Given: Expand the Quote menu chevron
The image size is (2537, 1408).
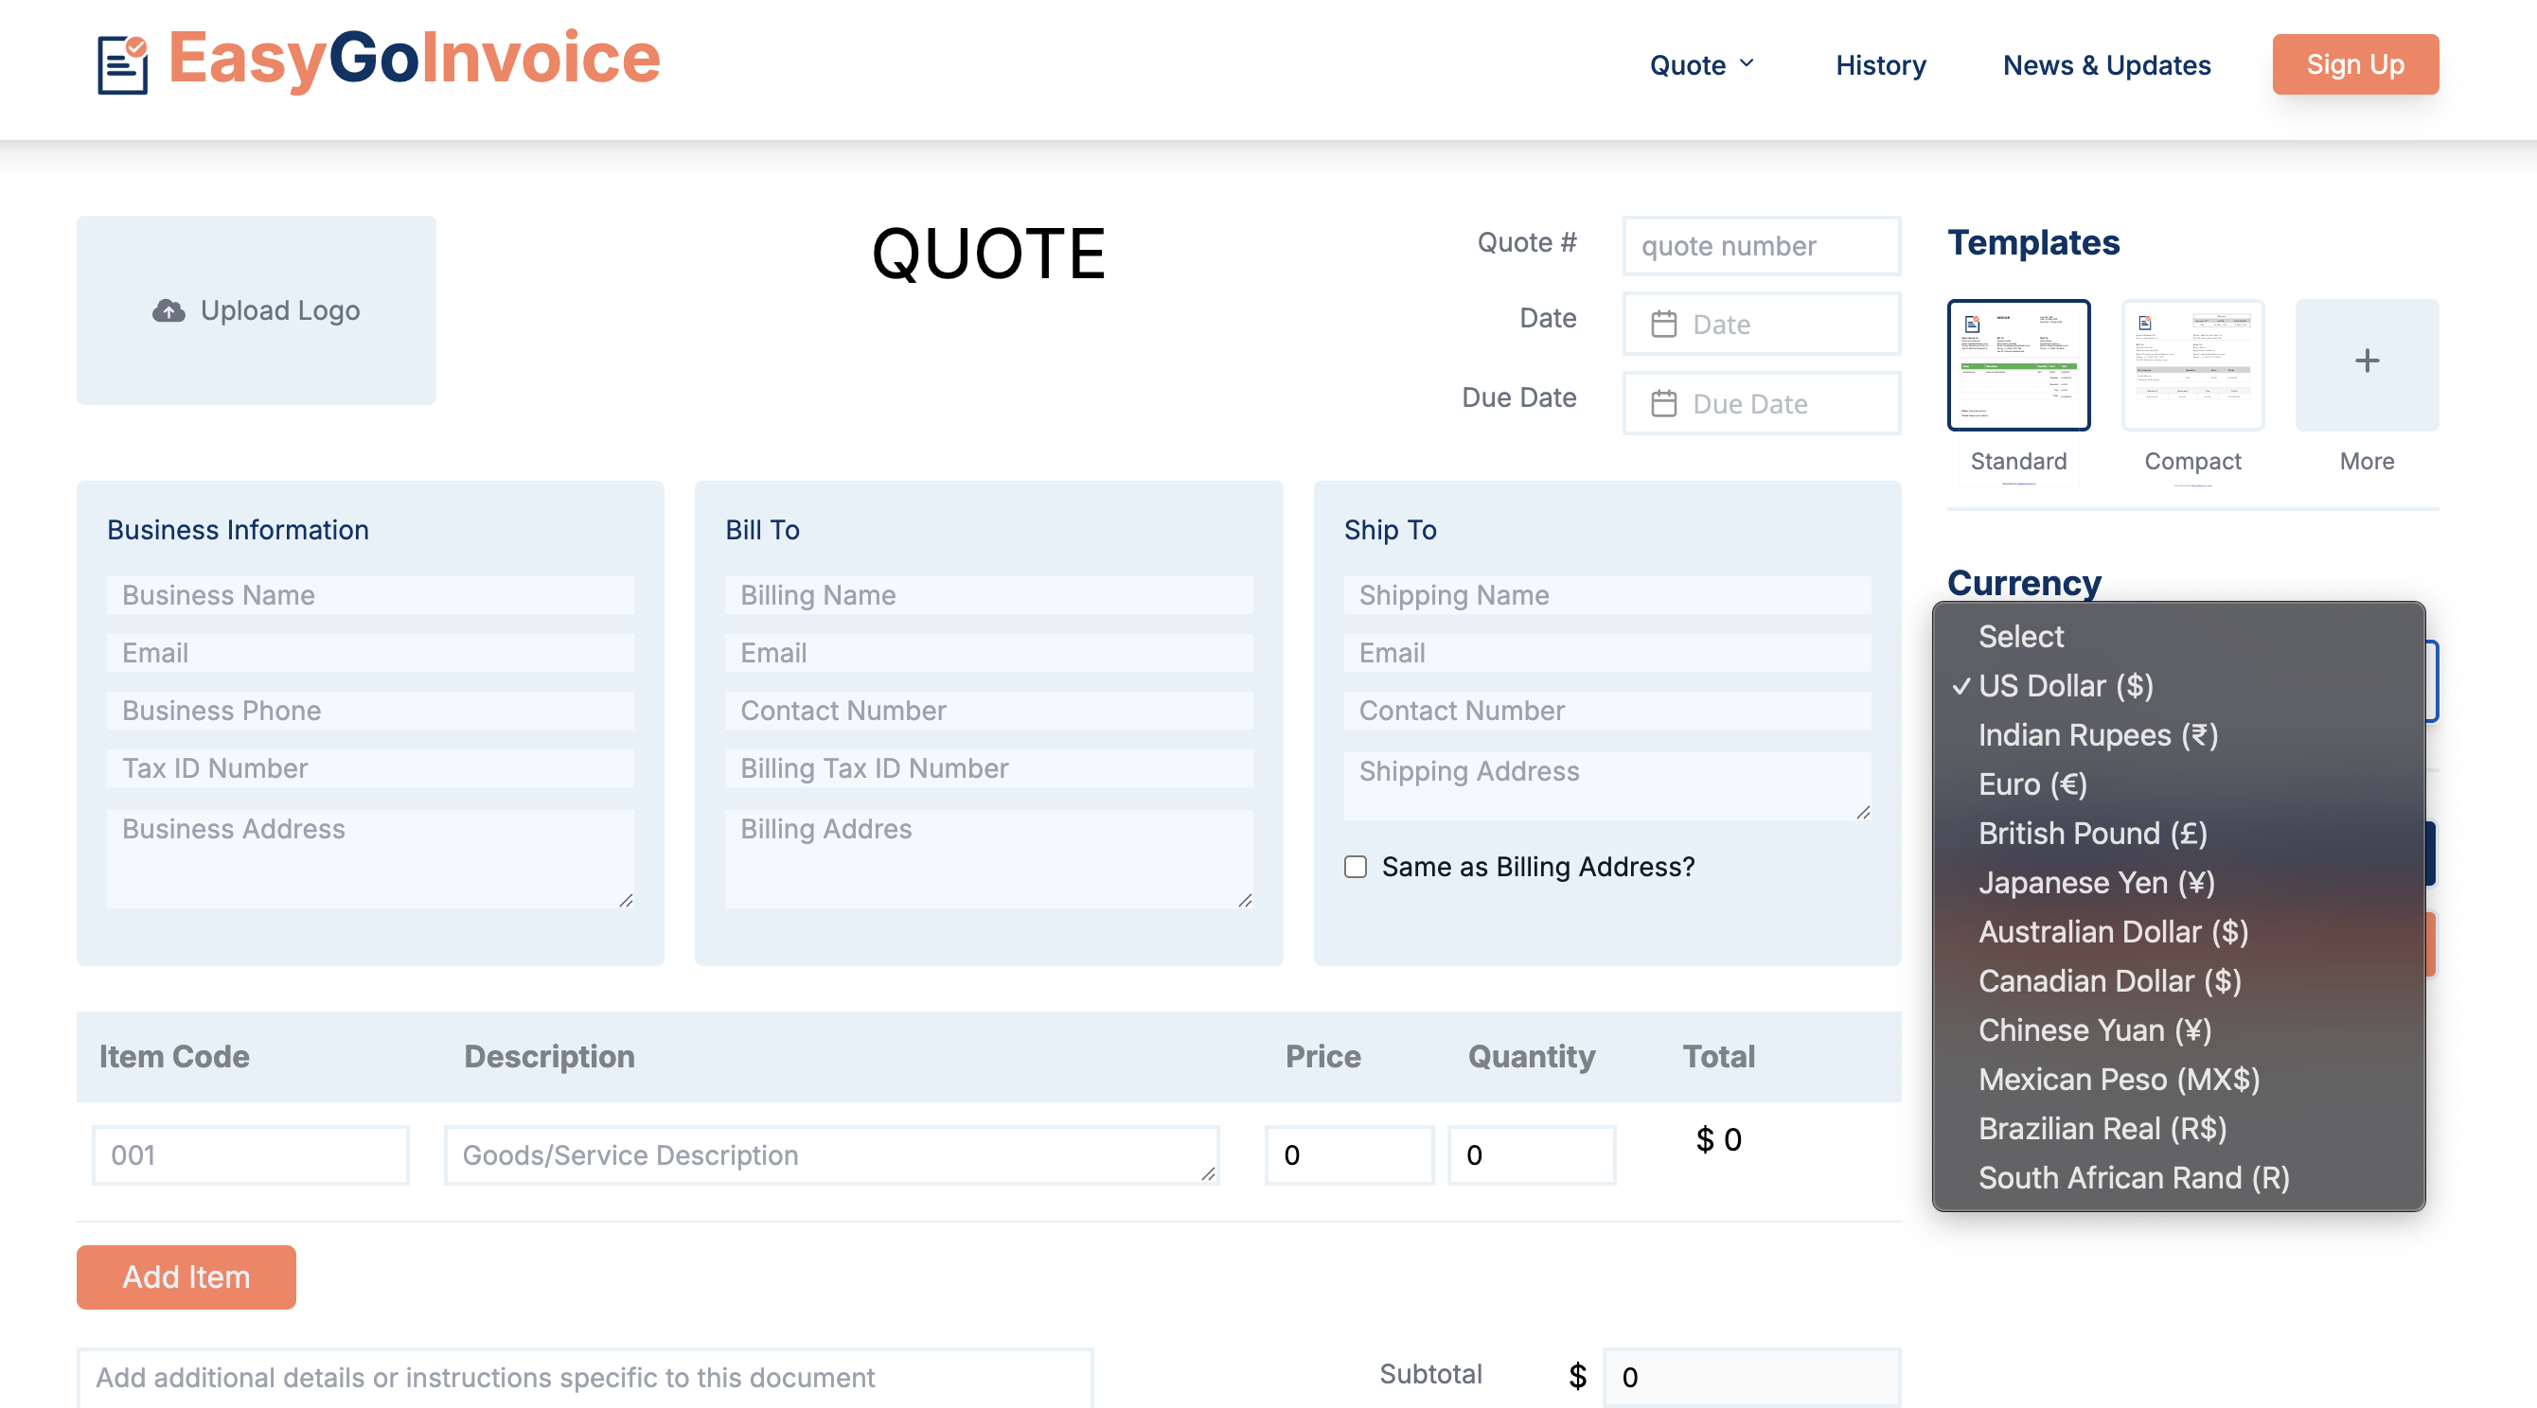Looking at the screenshot, I should [x=1747, y=64].
